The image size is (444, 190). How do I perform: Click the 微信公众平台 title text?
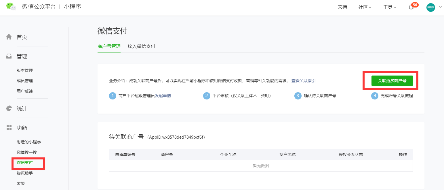(x=39, y=7)
